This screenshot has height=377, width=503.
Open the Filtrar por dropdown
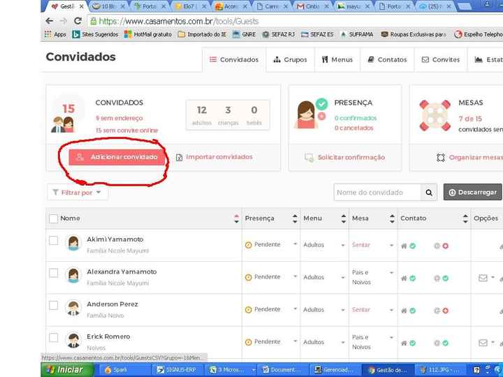pyautogui.click(x=78, y=193)
